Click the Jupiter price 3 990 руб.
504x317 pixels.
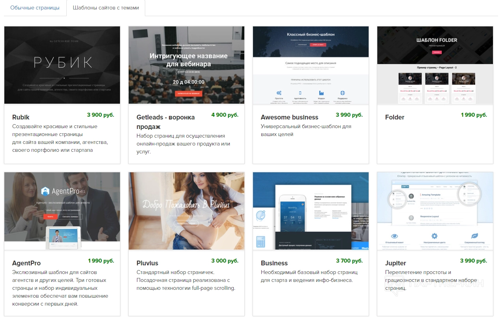click(474, 261)
